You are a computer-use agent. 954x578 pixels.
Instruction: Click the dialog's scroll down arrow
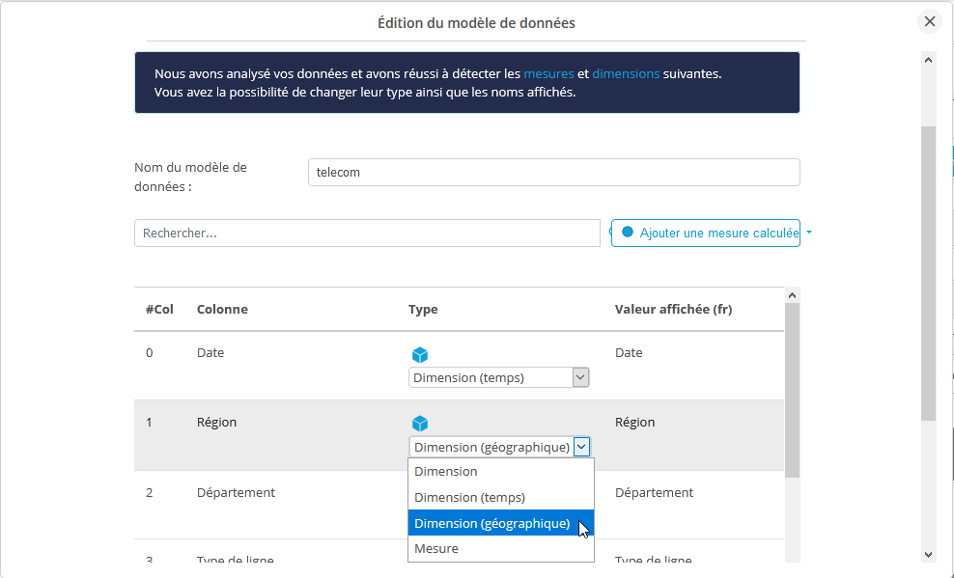(x=928, y=554)
